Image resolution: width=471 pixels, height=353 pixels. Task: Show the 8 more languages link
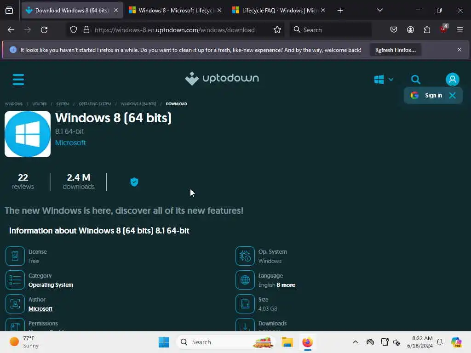point(286,285)
